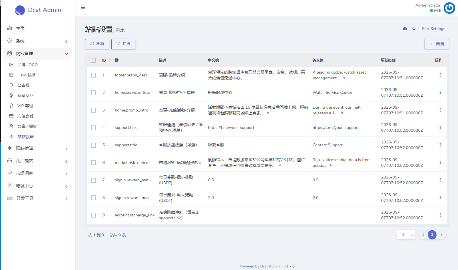
Task: Expand the 限時搶購 sidebar menu
Action: tap(37, 148)
